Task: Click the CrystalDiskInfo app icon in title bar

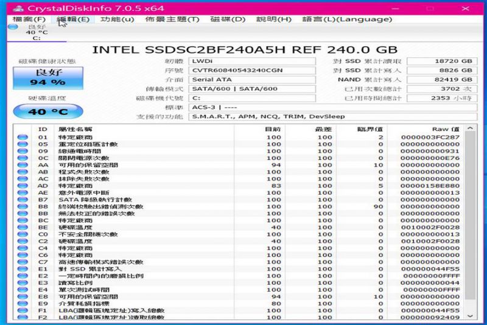Action: click(18, 9)
